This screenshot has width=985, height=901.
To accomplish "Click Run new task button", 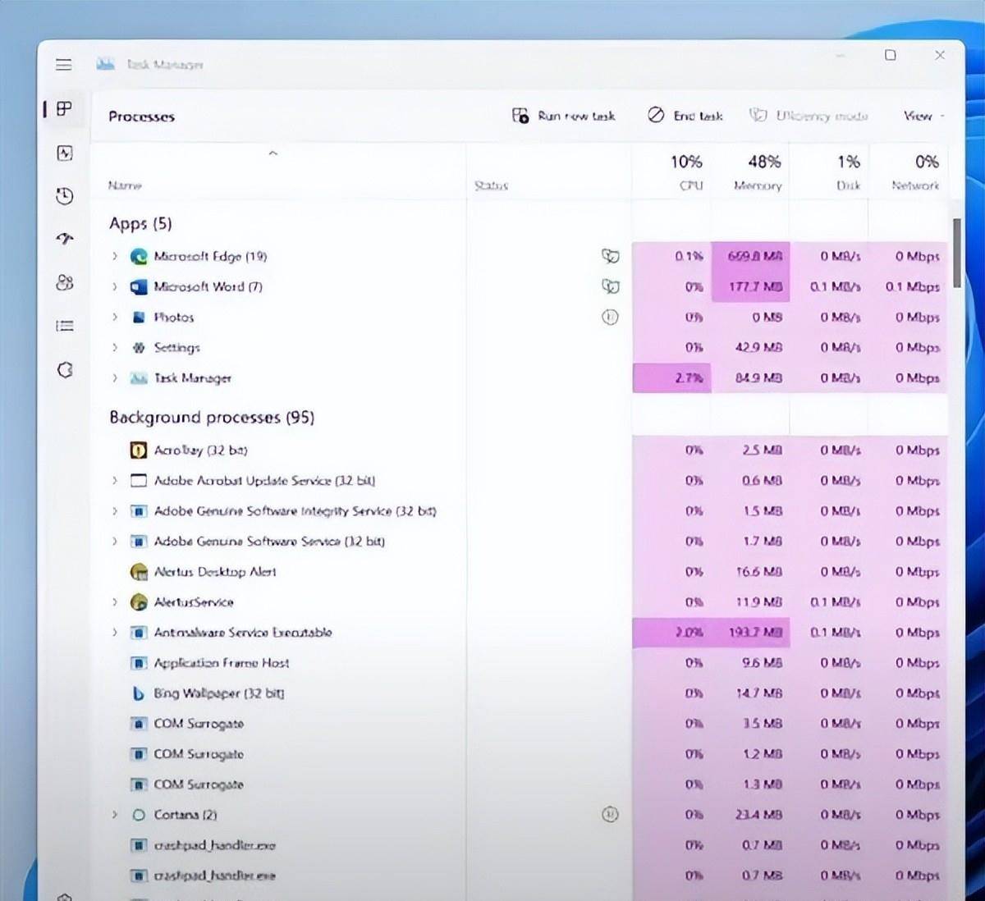I will [x=563, y=116].
